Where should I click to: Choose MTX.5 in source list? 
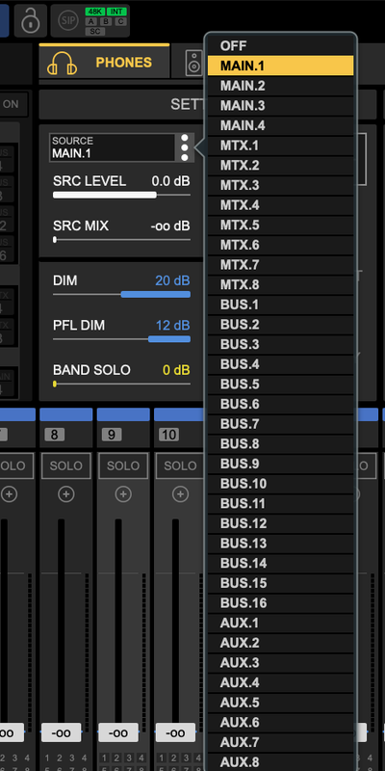pos(280,225)
